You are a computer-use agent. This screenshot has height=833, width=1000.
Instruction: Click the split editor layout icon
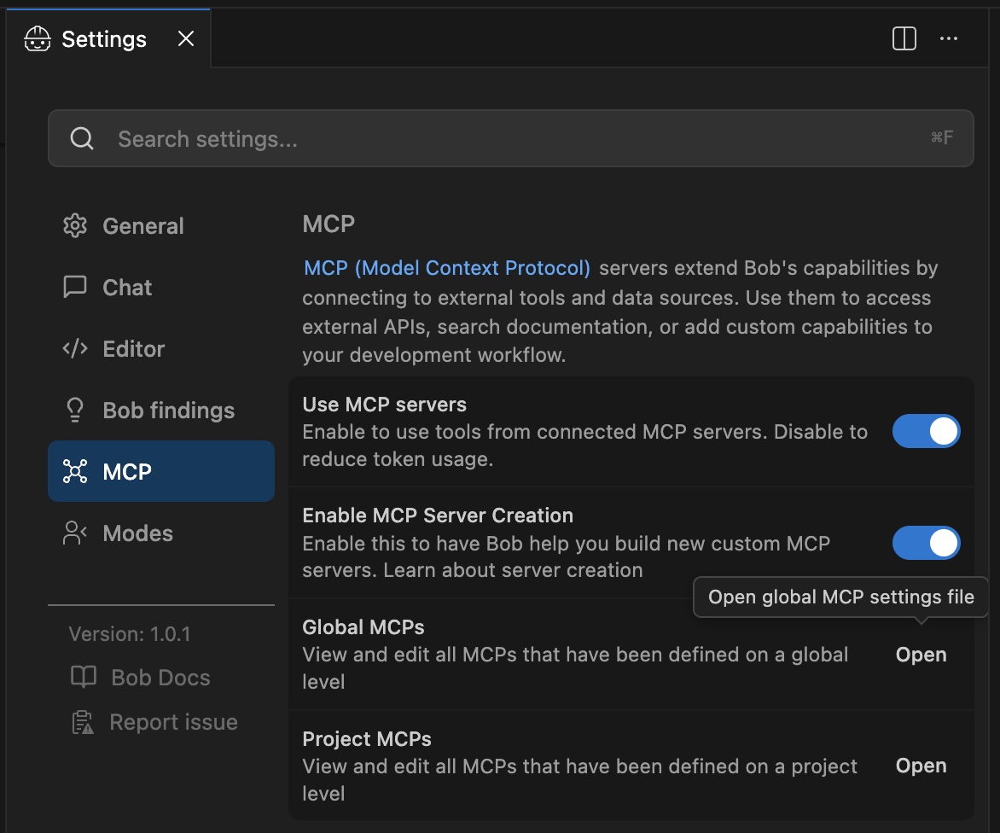coord(904,38)
